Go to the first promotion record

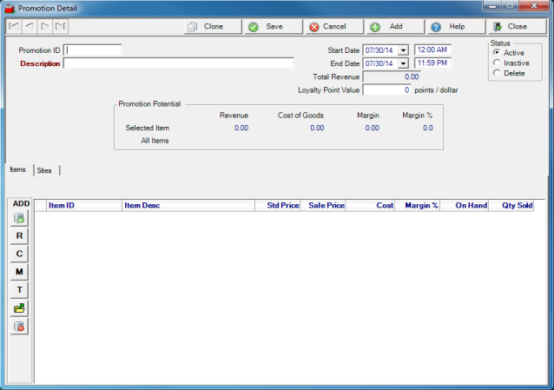[x=14, y=27]
